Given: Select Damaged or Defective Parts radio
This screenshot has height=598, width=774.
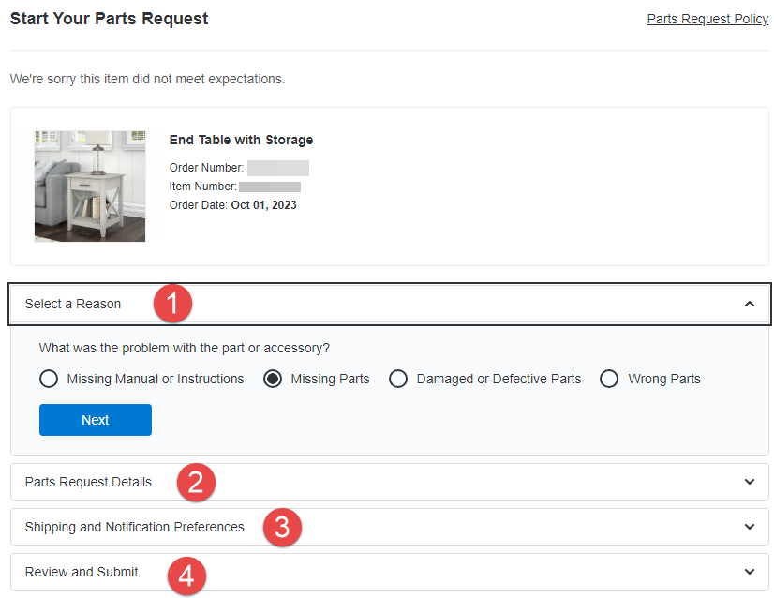Looking at the screenshot, I should click(398, 380).
